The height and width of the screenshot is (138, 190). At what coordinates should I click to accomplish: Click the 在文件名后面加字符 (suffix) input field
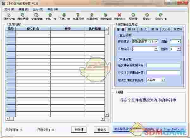pos(163,73)
